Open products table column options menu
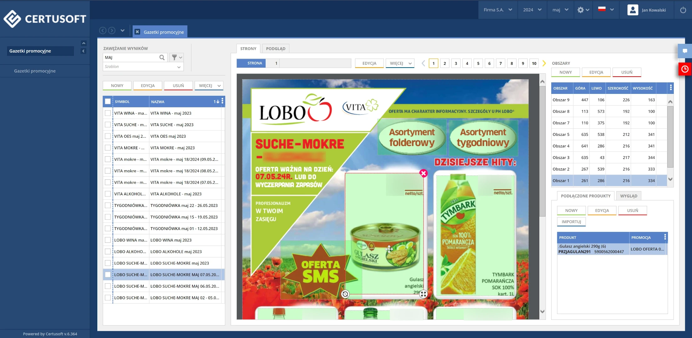The width and height of the screenshot is (692, 338). [x=665, y=237]
